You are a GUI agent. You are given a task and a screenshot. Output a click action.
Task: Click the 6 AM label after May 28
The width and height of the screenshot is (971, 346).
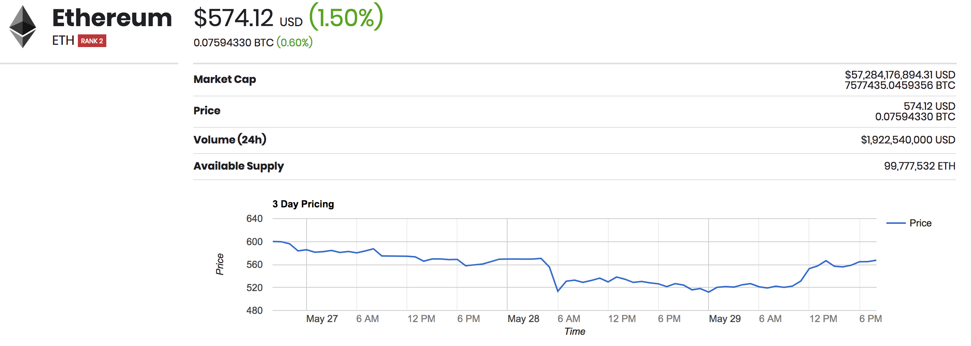click(569, 319)
